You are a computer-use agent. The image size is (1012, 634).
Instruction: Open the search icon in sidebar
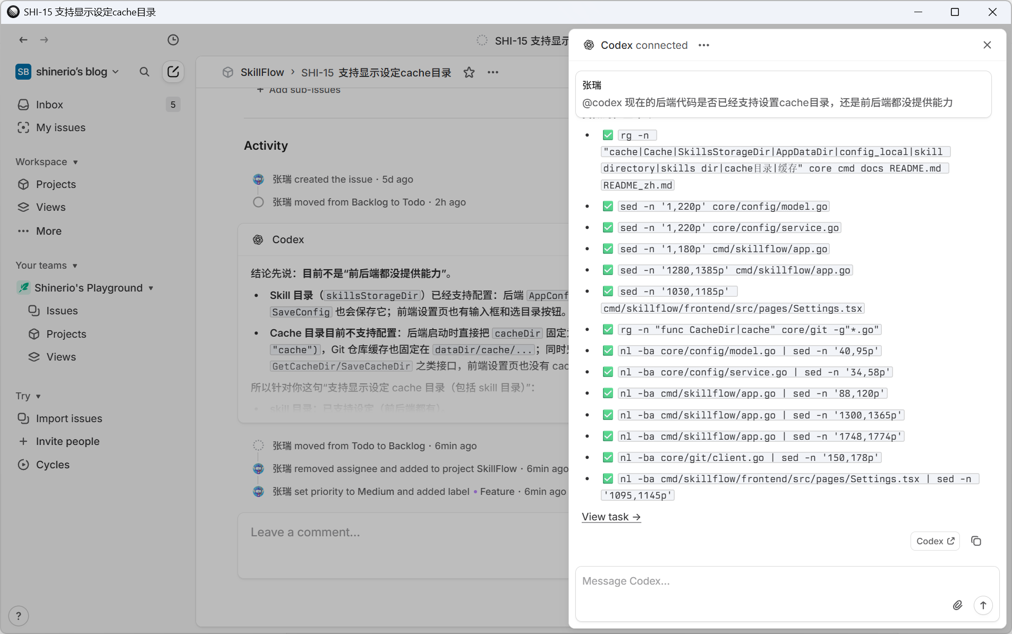(144, 72)
